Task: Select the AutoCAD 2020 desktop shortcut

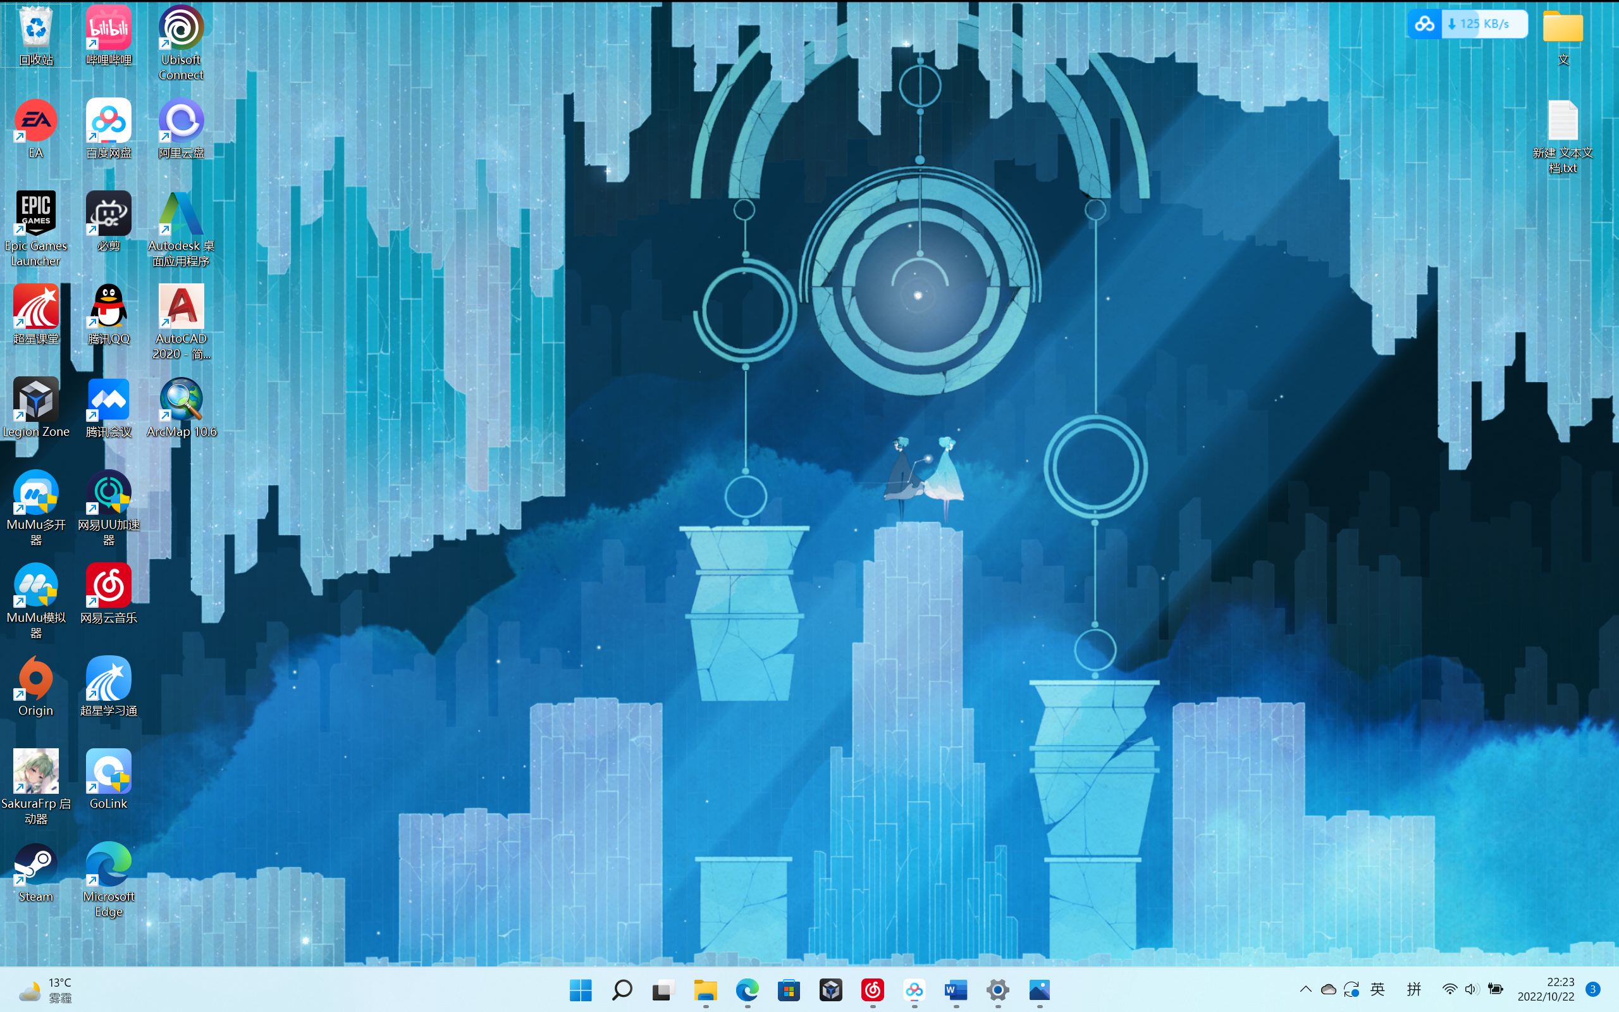Action: 181,307
